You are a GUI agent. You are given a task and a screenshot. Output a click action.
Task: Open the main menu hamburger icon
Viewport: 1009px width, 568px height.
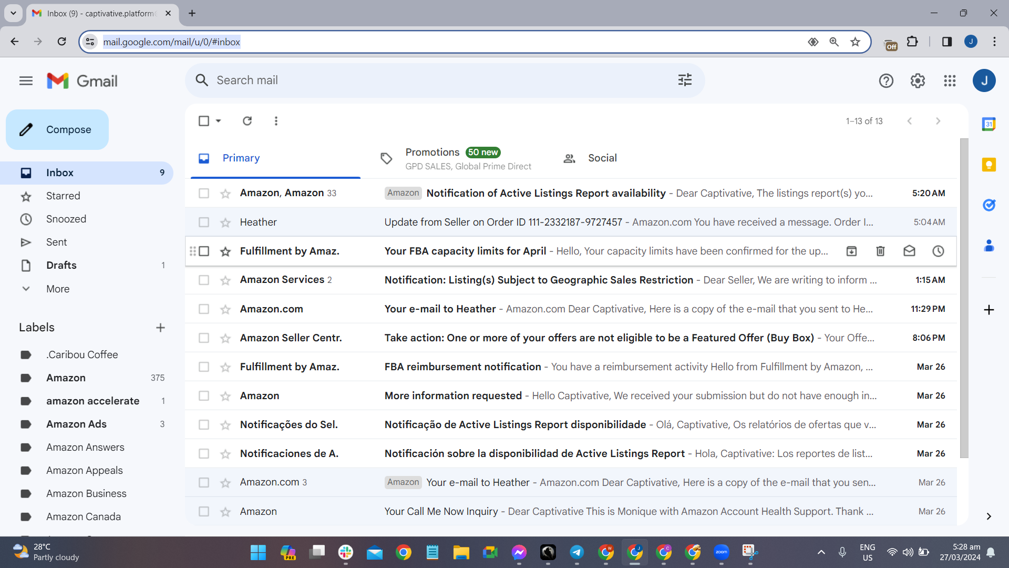[26, 81]
